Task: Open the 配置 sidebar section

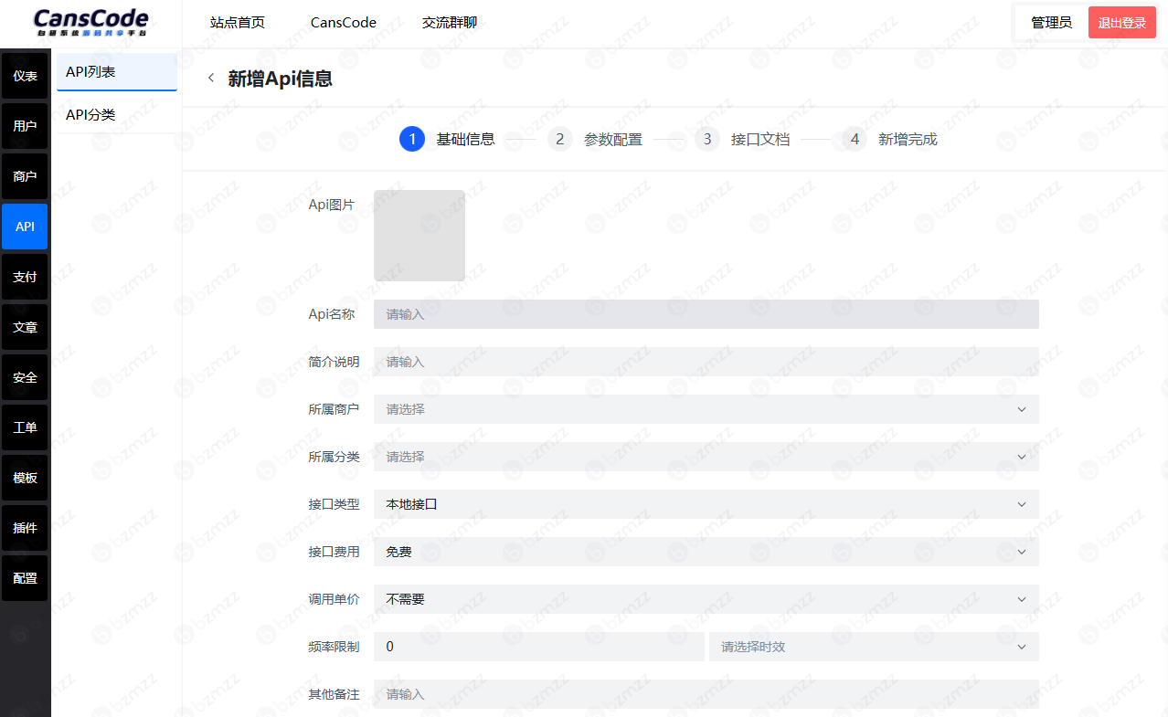Action: click(25, 578)
